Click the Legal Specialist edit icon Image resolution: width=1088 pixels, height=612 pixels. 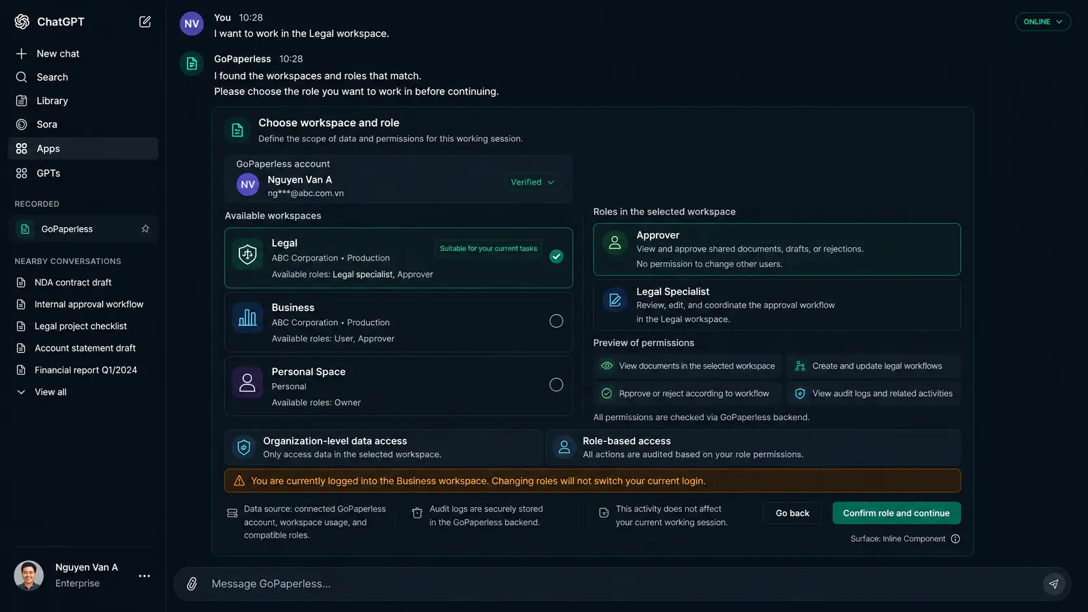(x=614, y=300)
